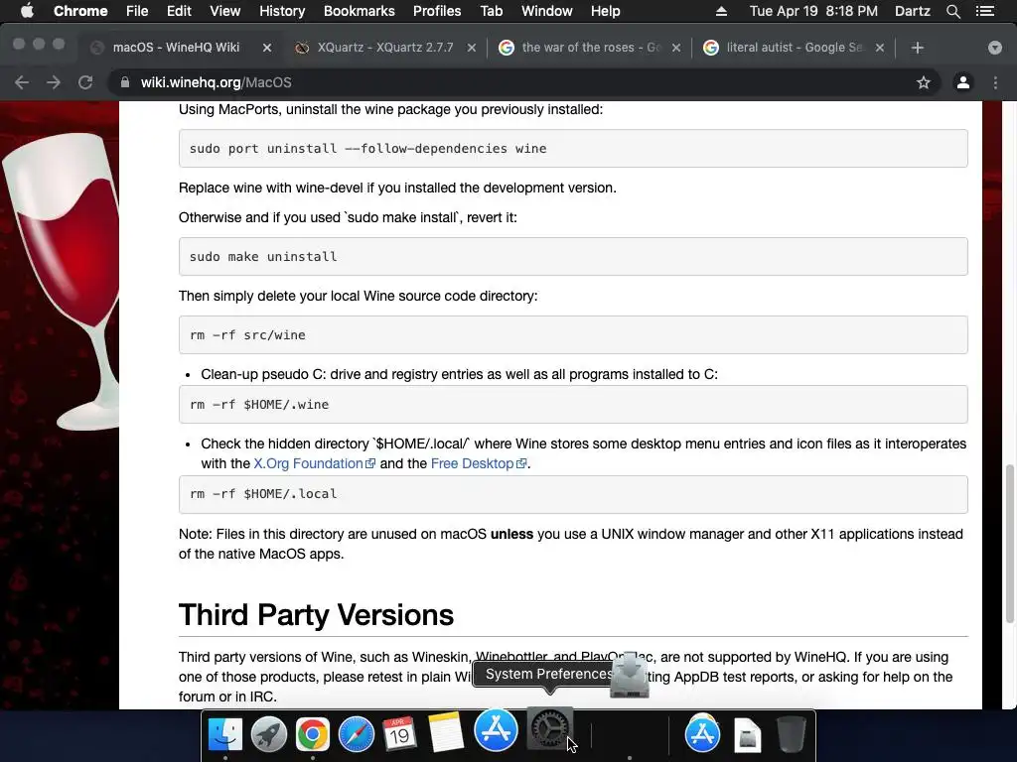Go forward to next page
The height and width of the screenshot is (762, 1017).
click(54, 82)
